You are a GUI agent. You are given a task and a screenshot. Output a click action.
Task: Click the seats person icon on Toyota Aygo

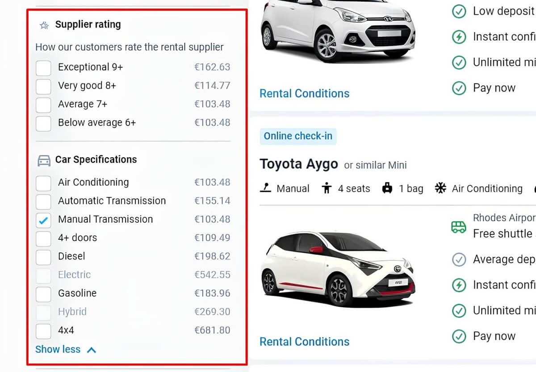click(327, 188)
